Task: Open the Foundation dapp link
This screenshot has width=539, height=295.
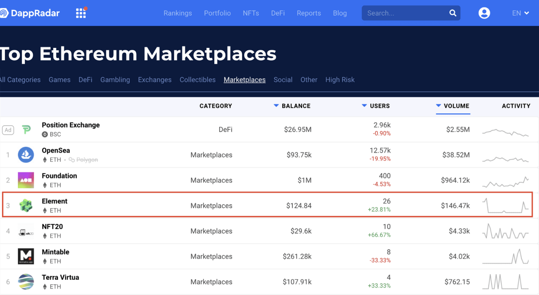Action: pos(59,176)
